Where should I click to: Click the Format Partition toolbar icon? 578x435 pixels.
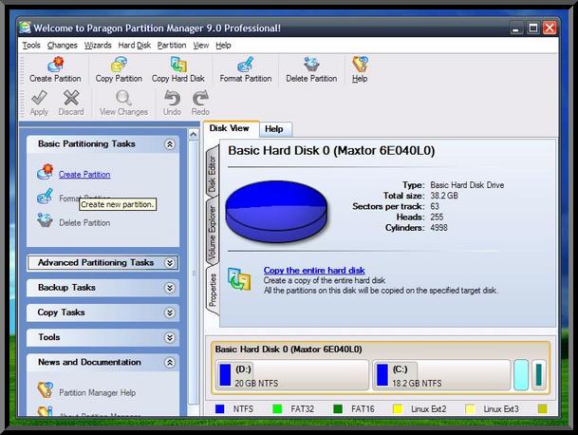coord(246,65)
